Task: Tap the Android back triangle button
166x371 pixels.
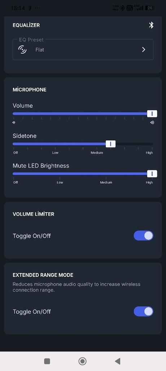Action: [x=117, y=361]
